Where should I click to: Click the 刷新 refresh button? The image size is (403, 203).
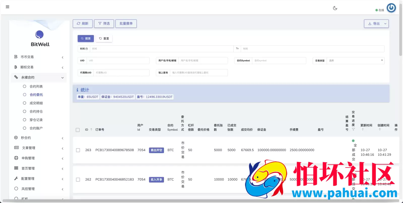[83, 24]
